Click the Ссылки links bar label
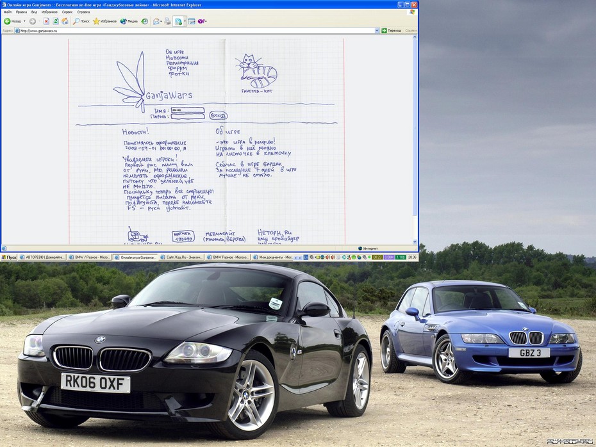596x447 pixels. (x=411, y=31)
